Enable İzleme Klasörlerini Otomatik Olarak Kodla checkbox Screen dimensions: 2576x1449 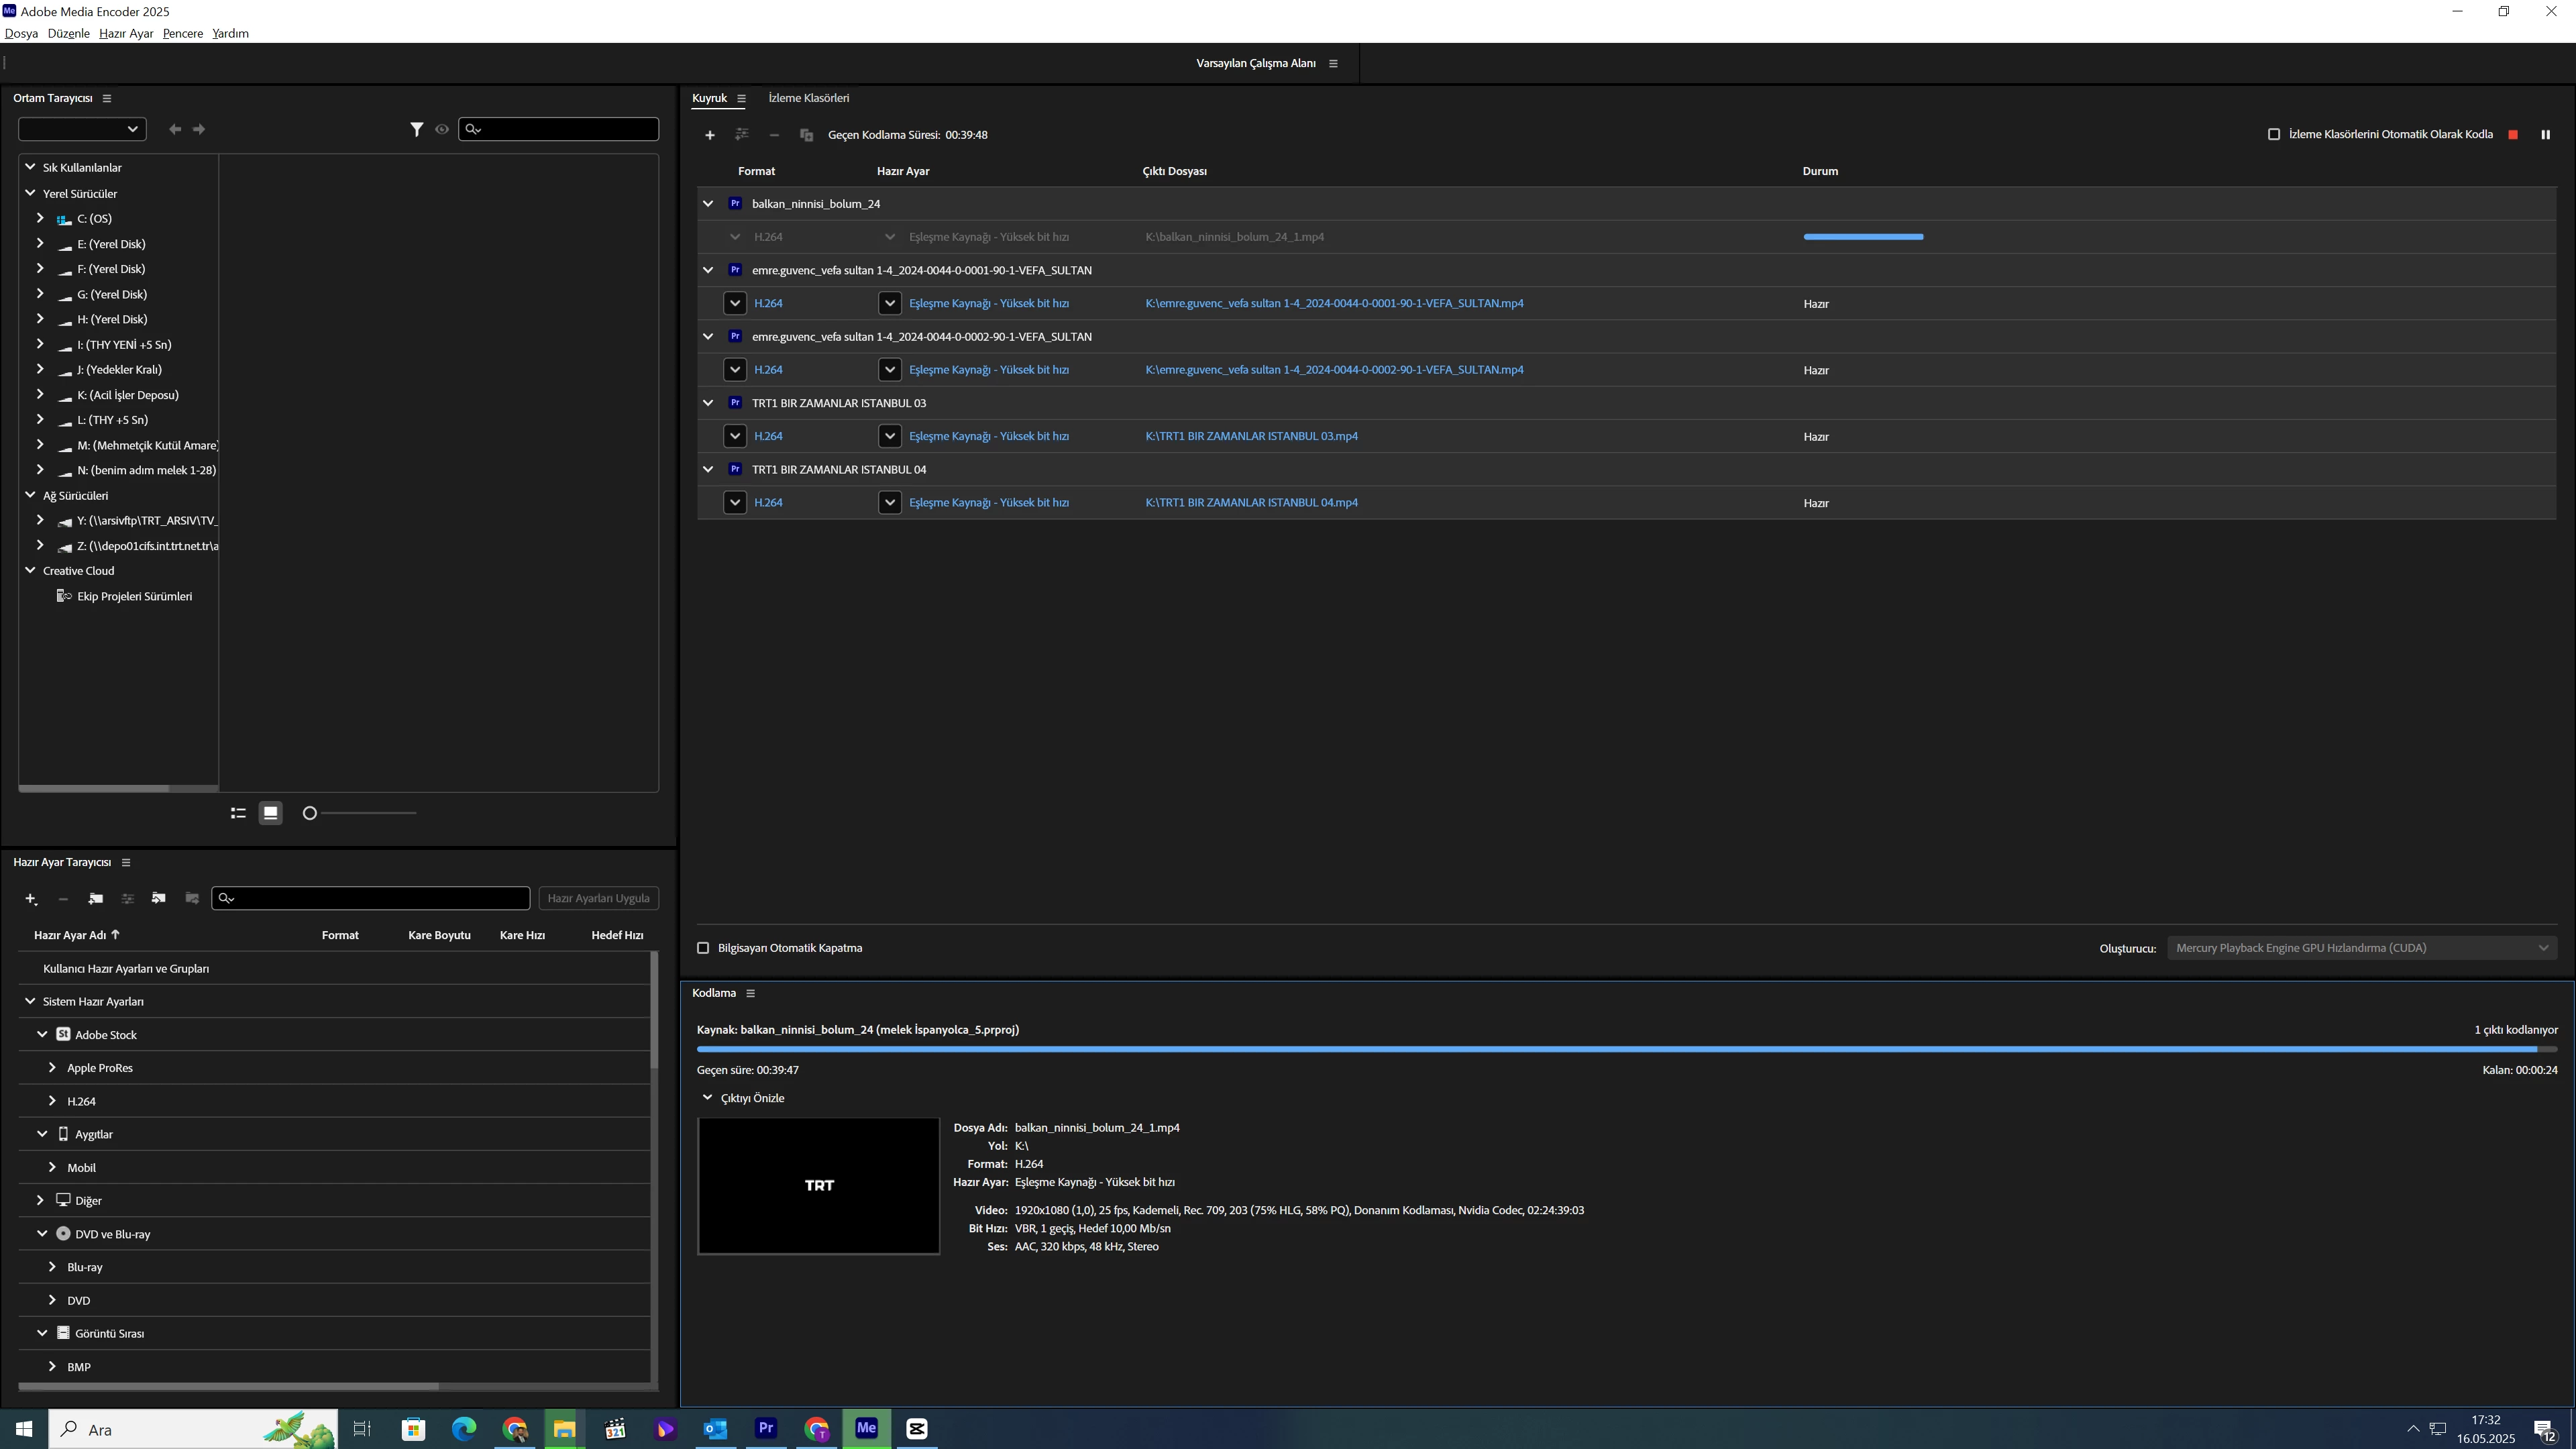click(2273, 135)
